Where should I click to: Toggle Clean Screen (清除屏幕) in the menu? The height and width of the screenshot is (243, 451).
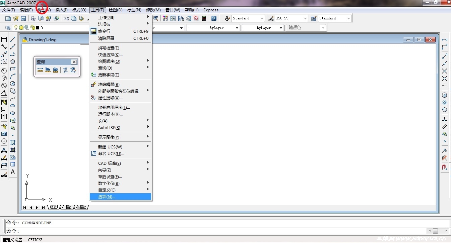(121, 38)
